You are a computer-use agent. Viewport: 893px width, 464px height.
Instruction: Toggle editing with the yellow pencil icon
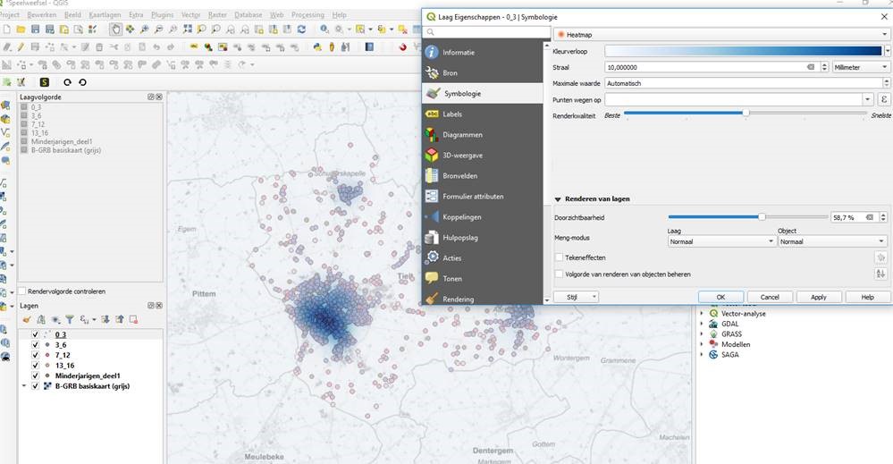pos(21,47)
